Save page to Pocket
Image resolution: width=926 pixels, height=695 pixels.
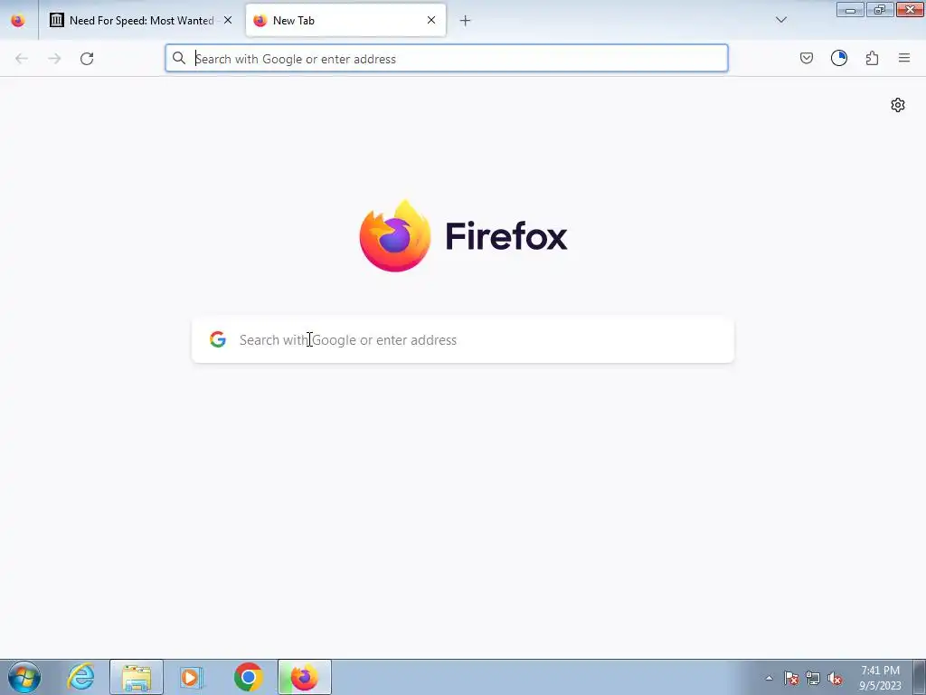tap(807, 58)
